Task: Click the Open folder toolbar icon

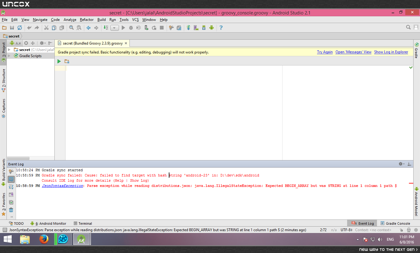Action: click(x=4, y=28)
